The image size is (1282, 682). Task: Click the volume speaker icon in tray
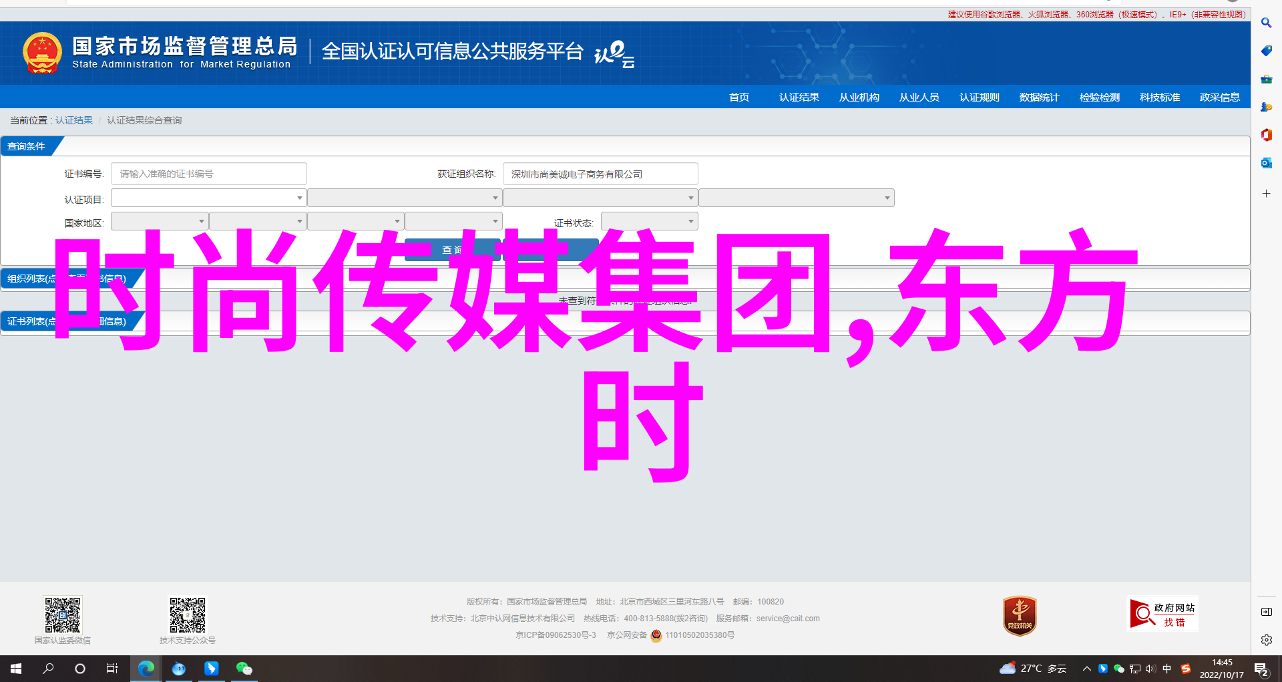tap(1150, 669)
